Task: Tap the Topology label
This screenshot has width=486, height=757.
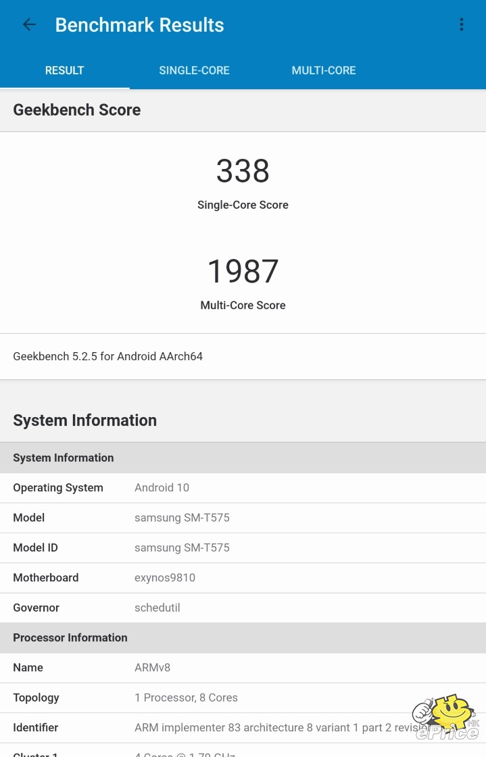Action: 37,698
